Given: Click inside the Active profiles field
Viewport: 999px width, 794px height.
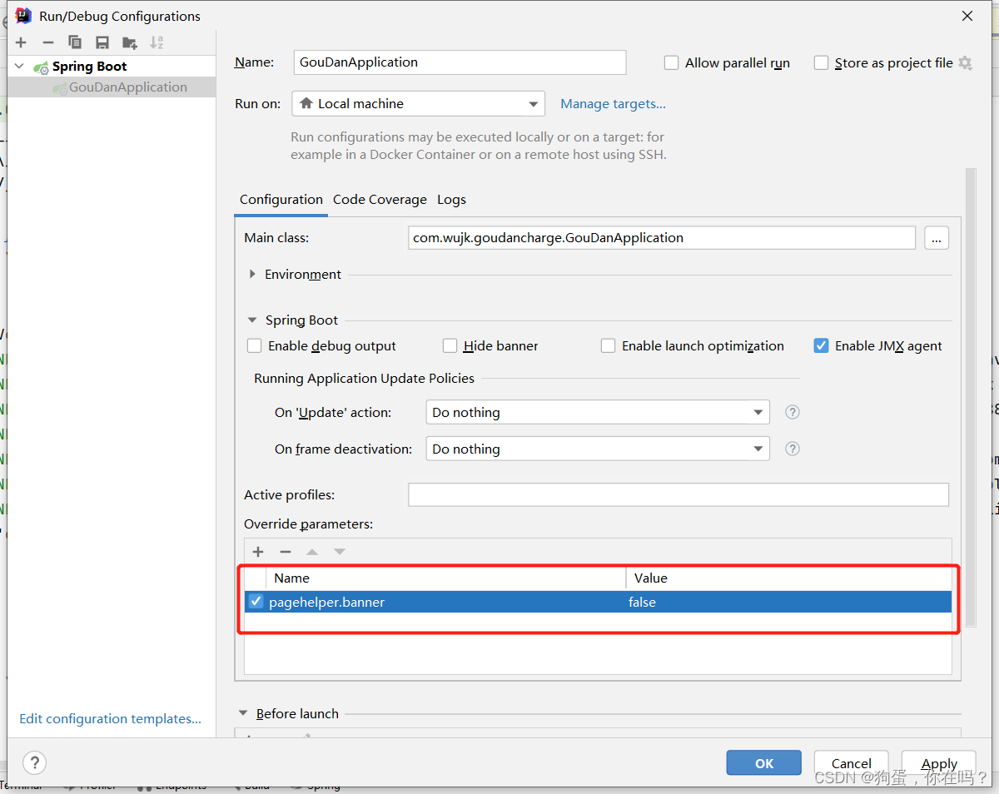Looking at the screenshot, I should [678, 494].
